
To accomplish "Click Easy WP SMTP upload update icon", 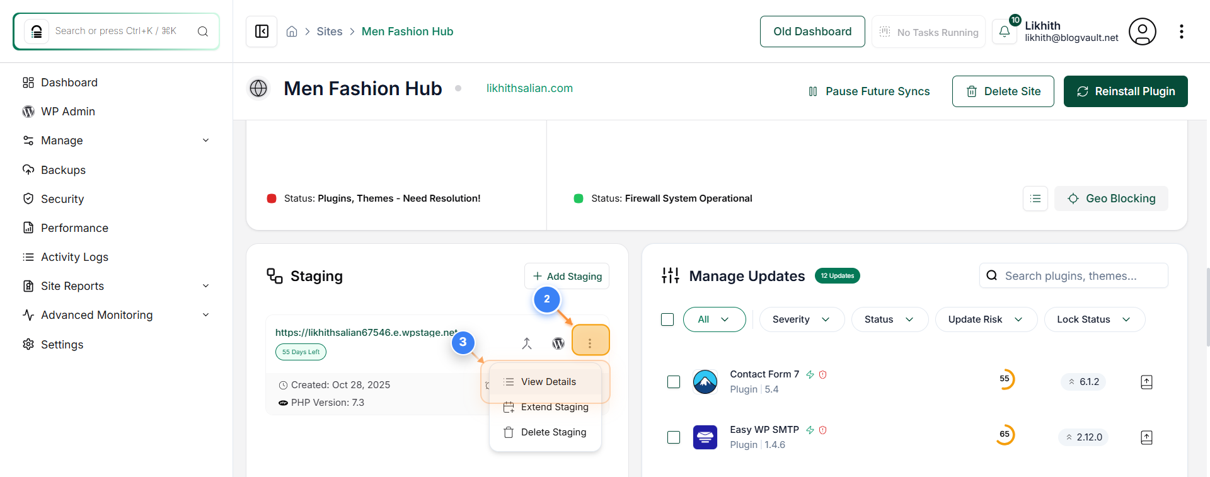I will pyautogui.click(x=1146, y=437).
